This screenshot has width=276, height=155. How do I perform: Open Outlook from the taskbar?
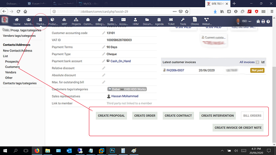pyautogui.click(x=69, y=151)
